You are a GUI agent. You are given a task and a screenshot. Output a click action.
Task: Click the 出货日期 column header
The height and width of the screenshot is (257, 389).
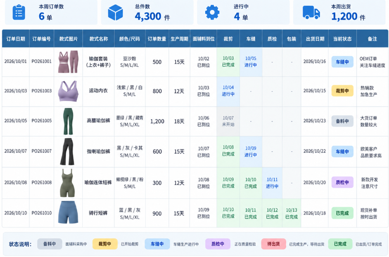315,39
